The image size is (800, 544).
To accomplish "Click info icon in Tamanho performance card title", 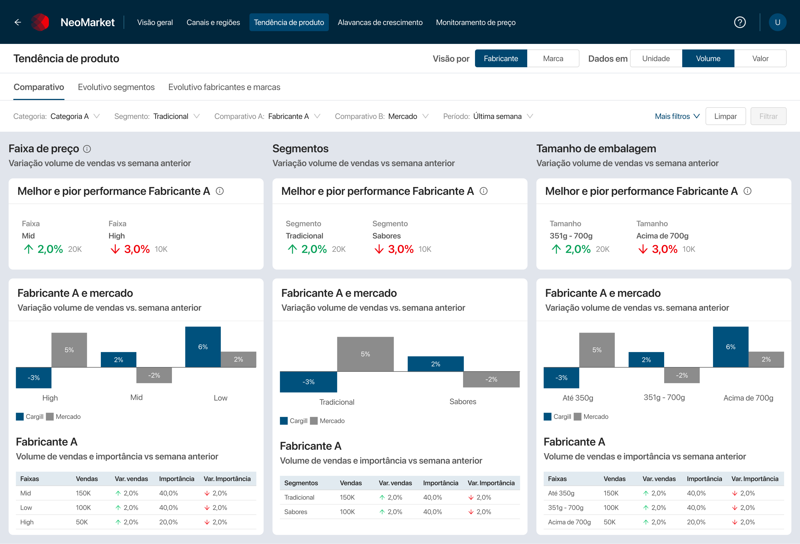I will (747, 191).
